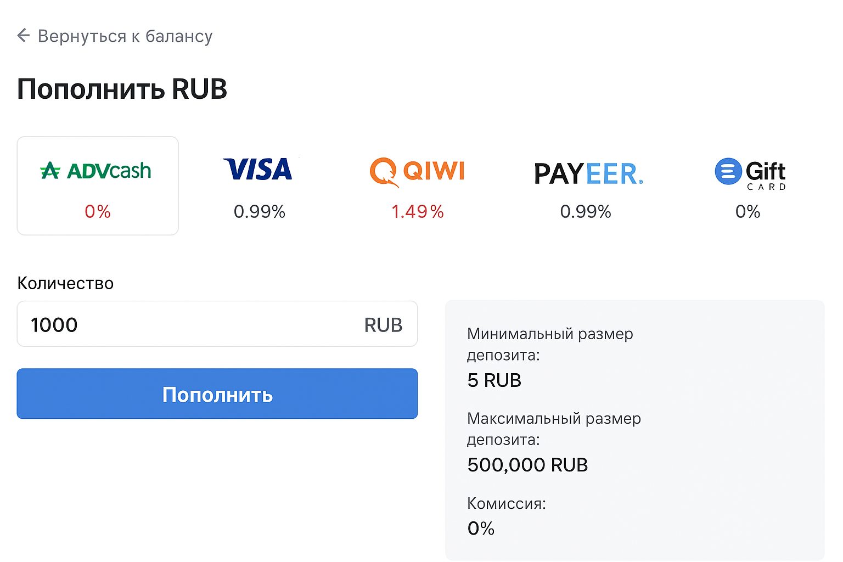Click the back arrow icon

23,36
